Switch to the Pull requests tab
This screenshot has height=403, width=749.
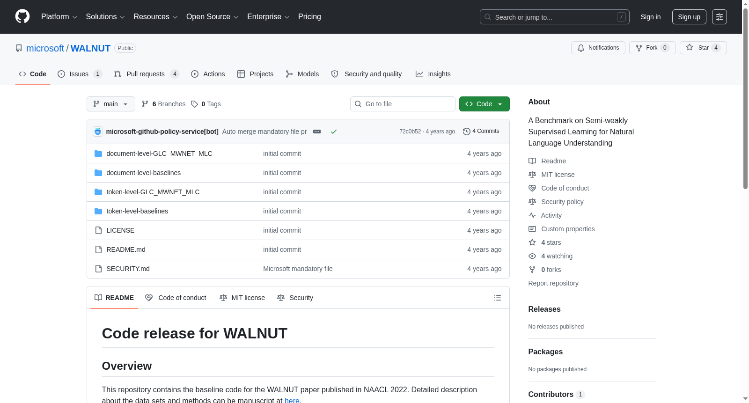click(x=147, y=74)
